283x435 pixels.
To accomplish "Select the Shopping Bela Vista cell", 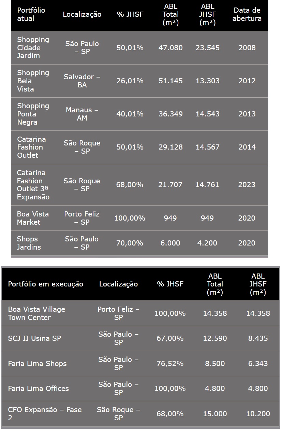I will coord(33,81).
